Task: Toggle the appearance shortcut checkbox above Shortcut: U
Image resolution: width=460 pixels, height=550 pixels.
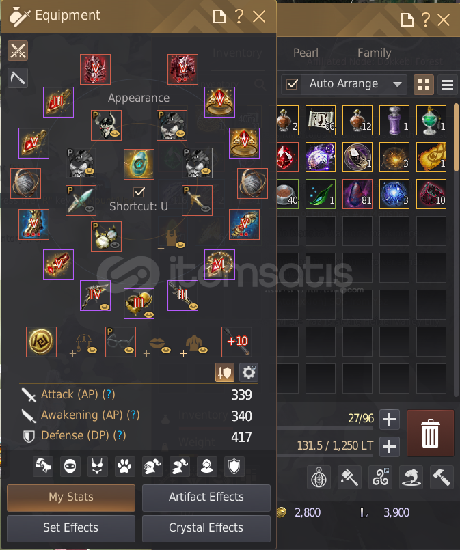Action: tap(139, 192)
